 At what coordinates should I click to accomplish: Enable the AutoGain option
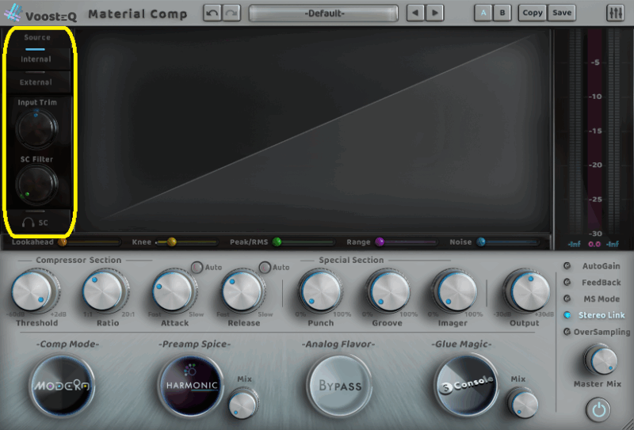point(567,266)
